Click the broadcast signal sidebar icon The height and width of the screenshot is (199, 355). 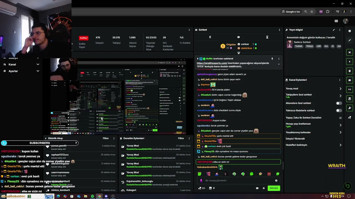coord(350,89)
